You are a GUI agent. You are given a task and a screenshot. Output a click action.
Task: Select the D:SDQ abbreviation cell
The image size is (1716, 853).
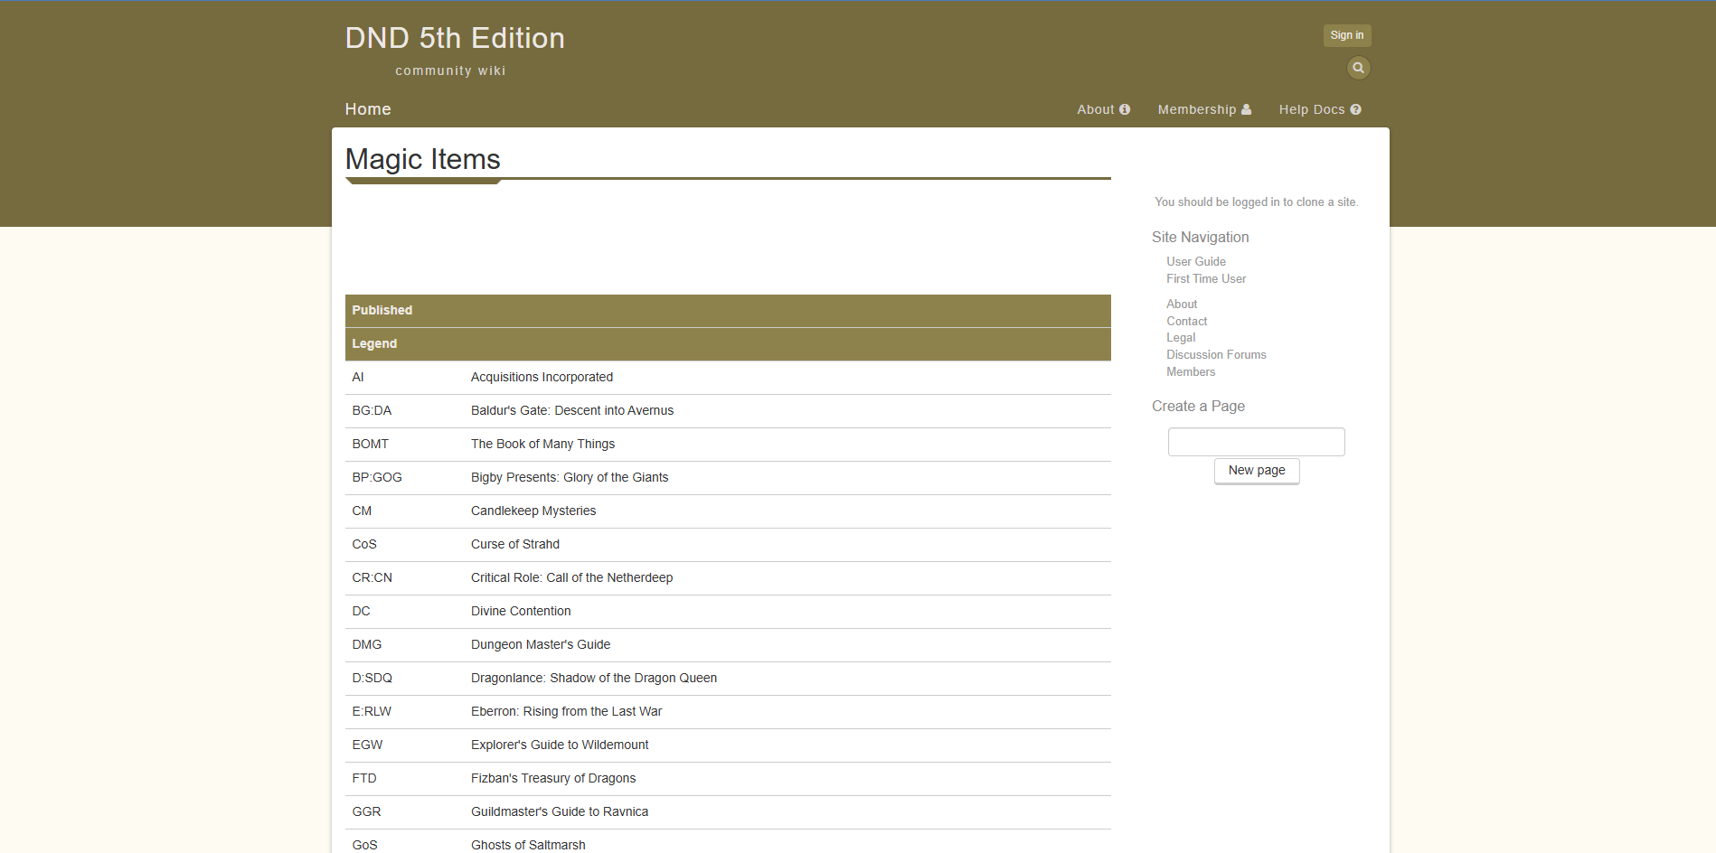click(x=404, y=679)
